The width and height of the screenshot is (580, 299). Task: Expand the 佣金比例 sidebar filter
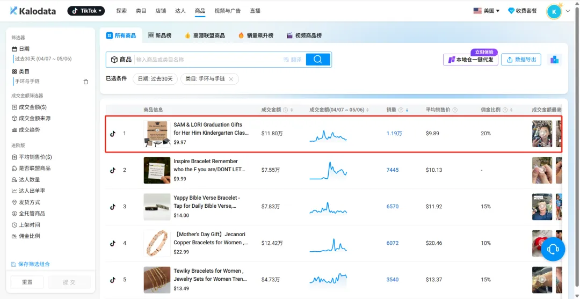tap(26, 236)
